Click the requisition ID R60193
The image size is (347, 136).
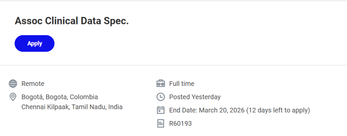[180, 123]
